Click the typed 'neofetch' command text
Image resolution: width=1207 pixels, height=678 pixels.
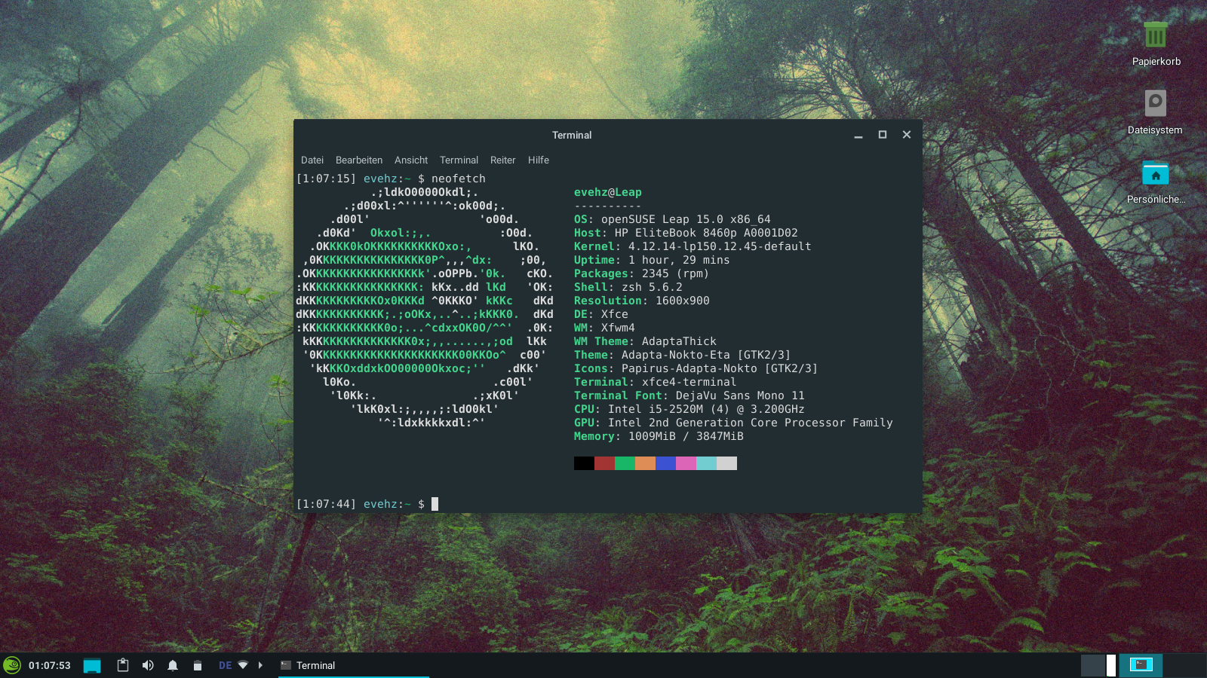click(459, 179)
